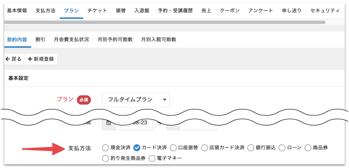Click the 新規登録 button
Viewport: 349px width, 168px height.
(x=41, y=59)
